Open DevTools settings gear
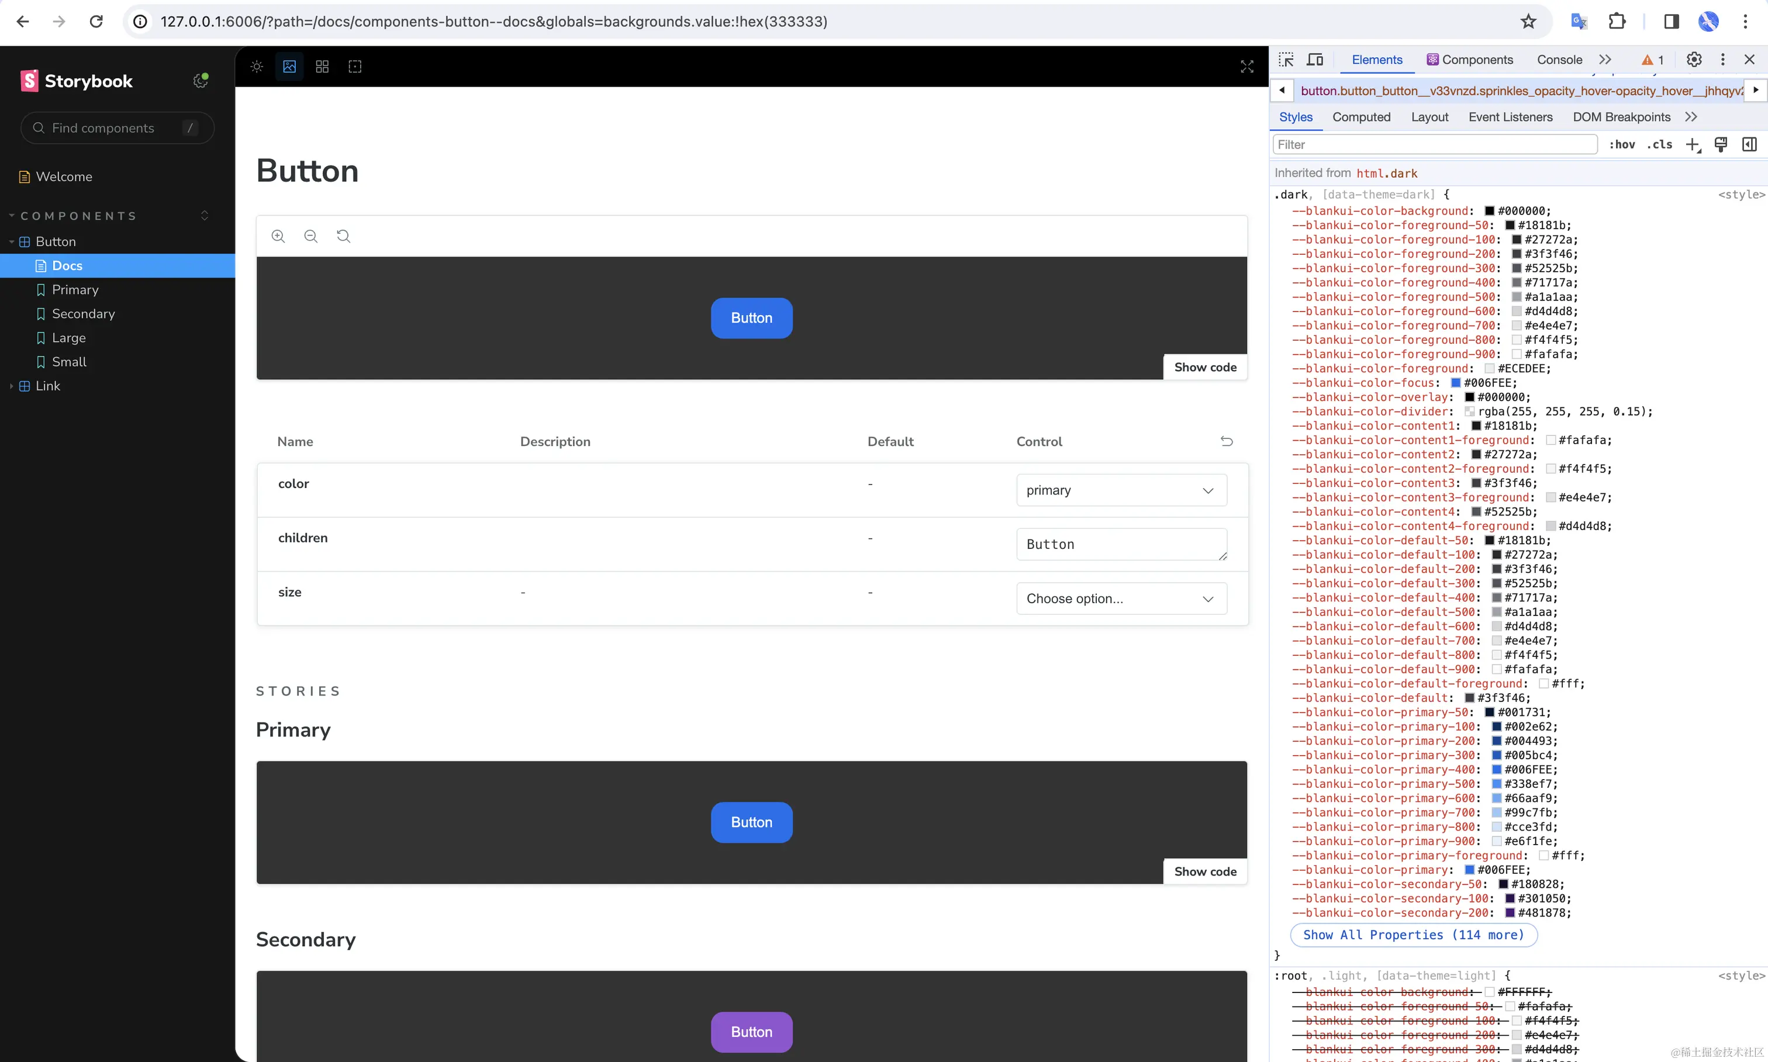 click(1694, 60)
